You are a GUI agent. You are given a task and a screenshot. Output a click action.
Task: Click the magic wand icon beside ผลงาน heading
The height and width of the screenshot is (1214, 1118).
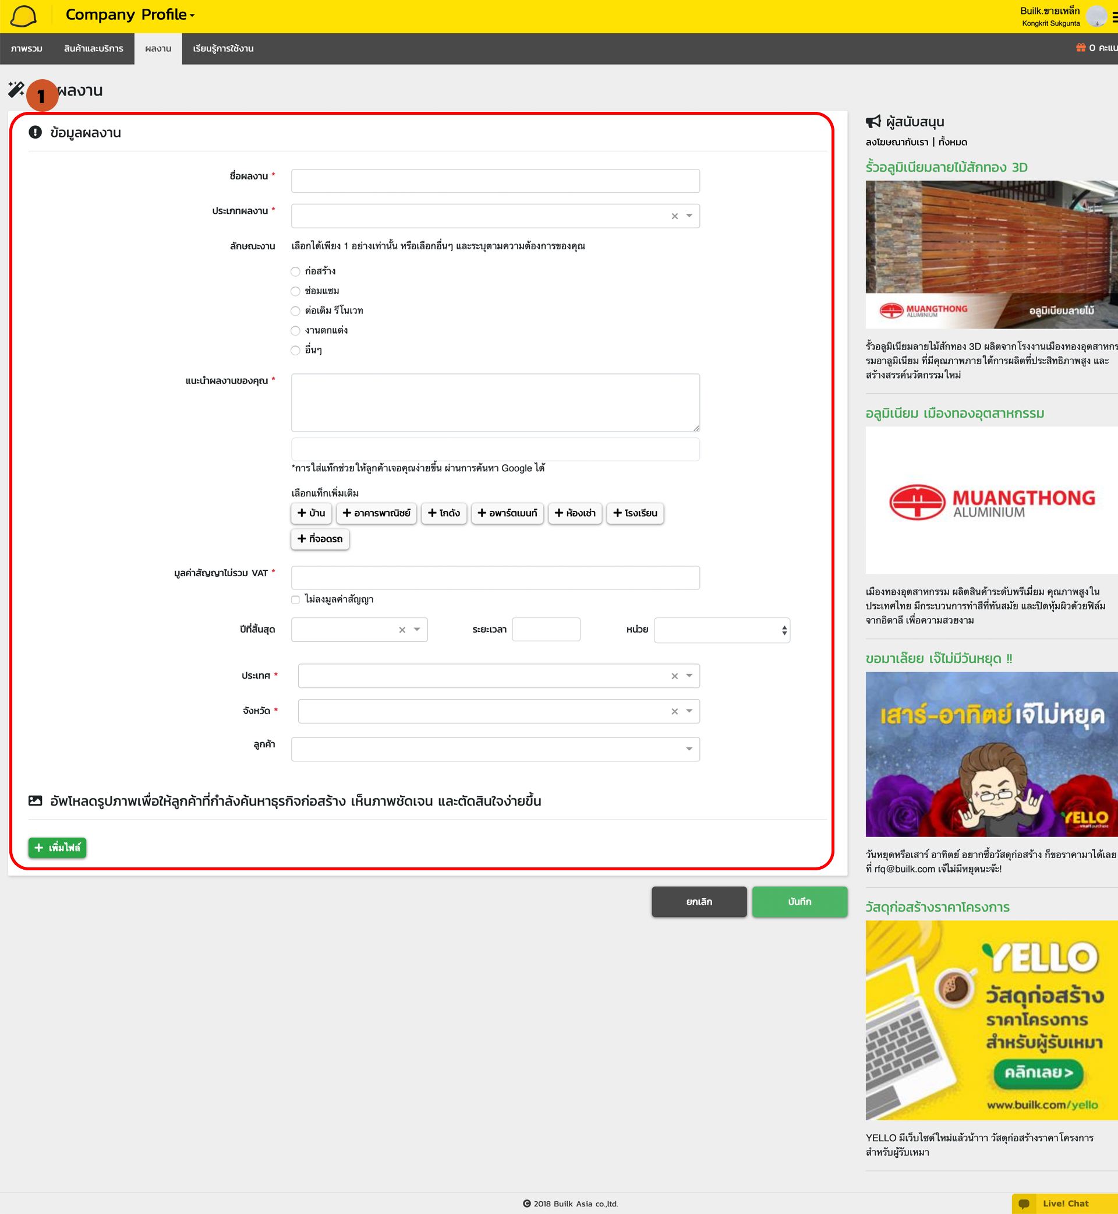click(x=17, y=89)
